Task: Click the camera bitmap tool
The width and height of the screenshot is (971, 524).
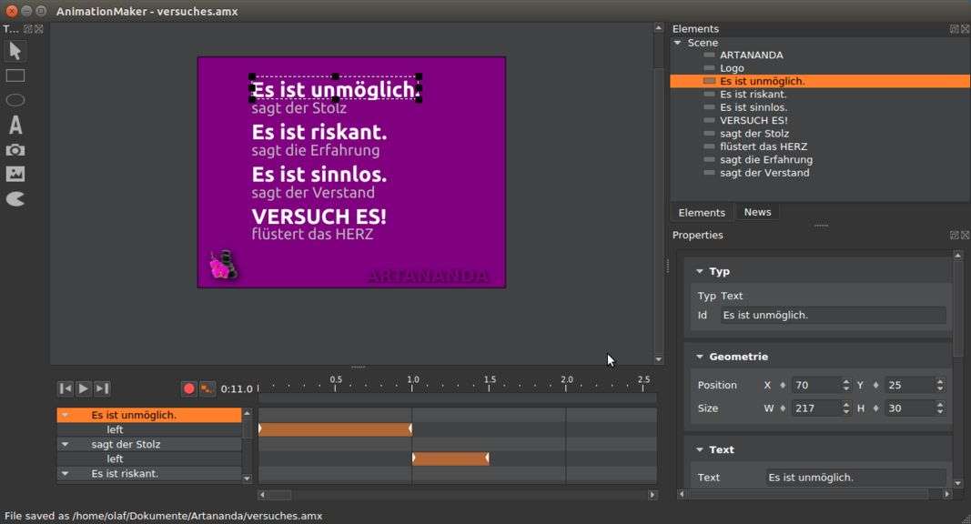Action: click(x=15, y=149)
